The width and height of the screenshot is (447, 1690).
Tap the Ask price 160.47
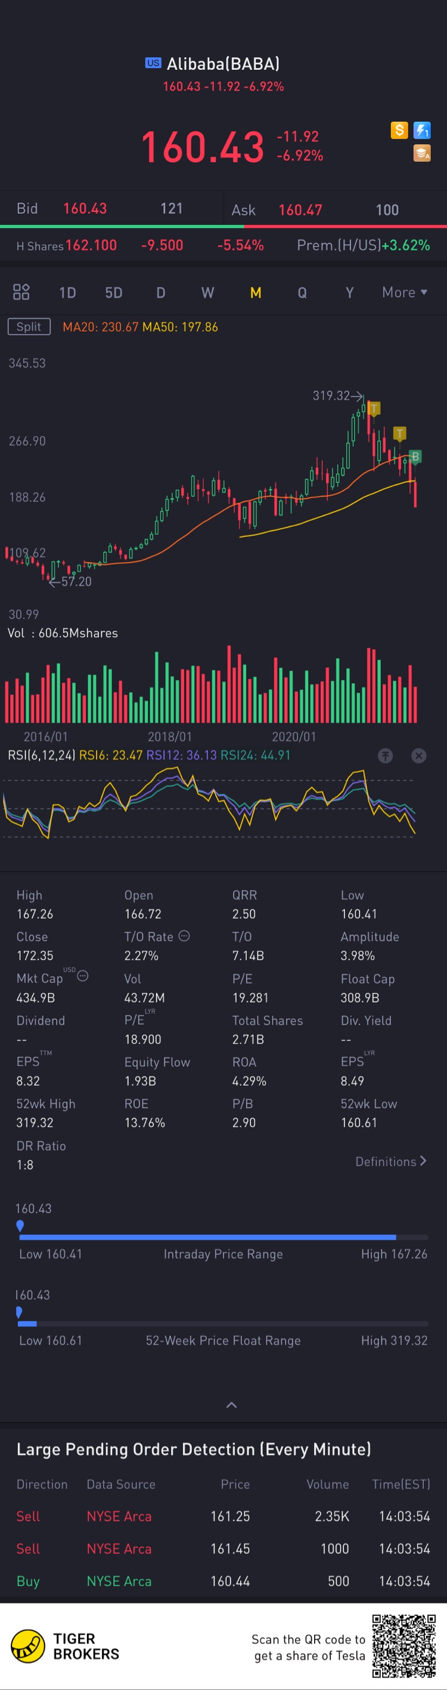click(x=300, y=210)
